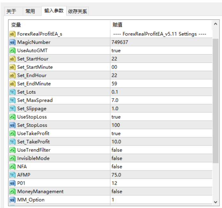Screen dimensions: 222x208
Task: Click the string icon beside Set_EndMinute
Action: [12, 84]
